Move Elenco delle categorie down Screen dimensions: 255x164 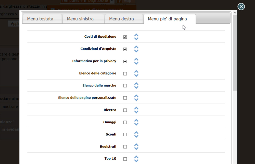(x=136, y=75)
